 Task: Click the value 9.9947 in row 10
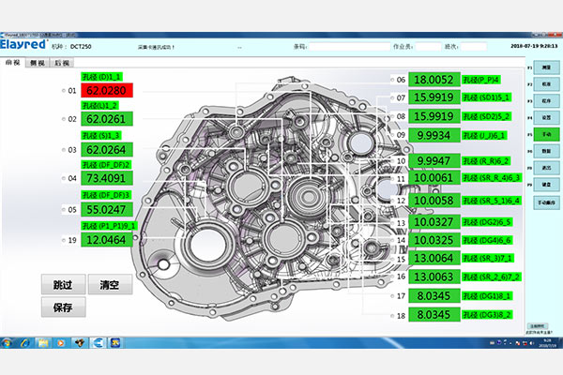pyautogui.click(x=434, y=160)
